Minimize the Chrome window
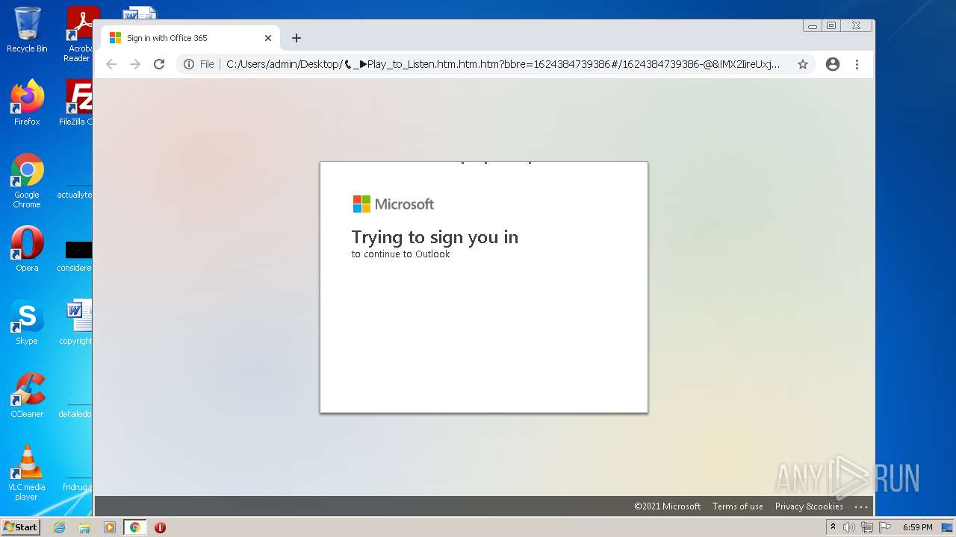 pos(812,25)
